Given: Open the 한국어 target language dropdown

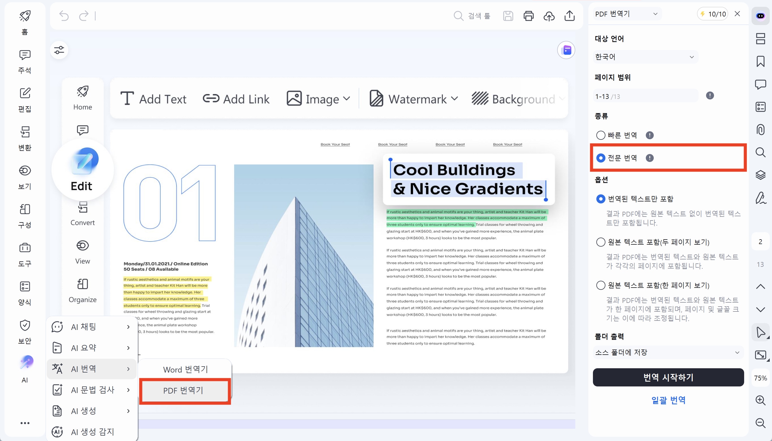Looking at the screenshot, I should (x=645, y=57).
